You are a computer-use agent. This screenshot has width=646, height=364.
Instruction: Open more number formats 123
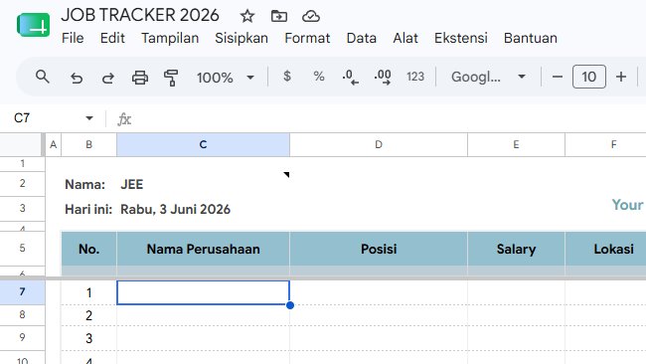click(415, 77)
